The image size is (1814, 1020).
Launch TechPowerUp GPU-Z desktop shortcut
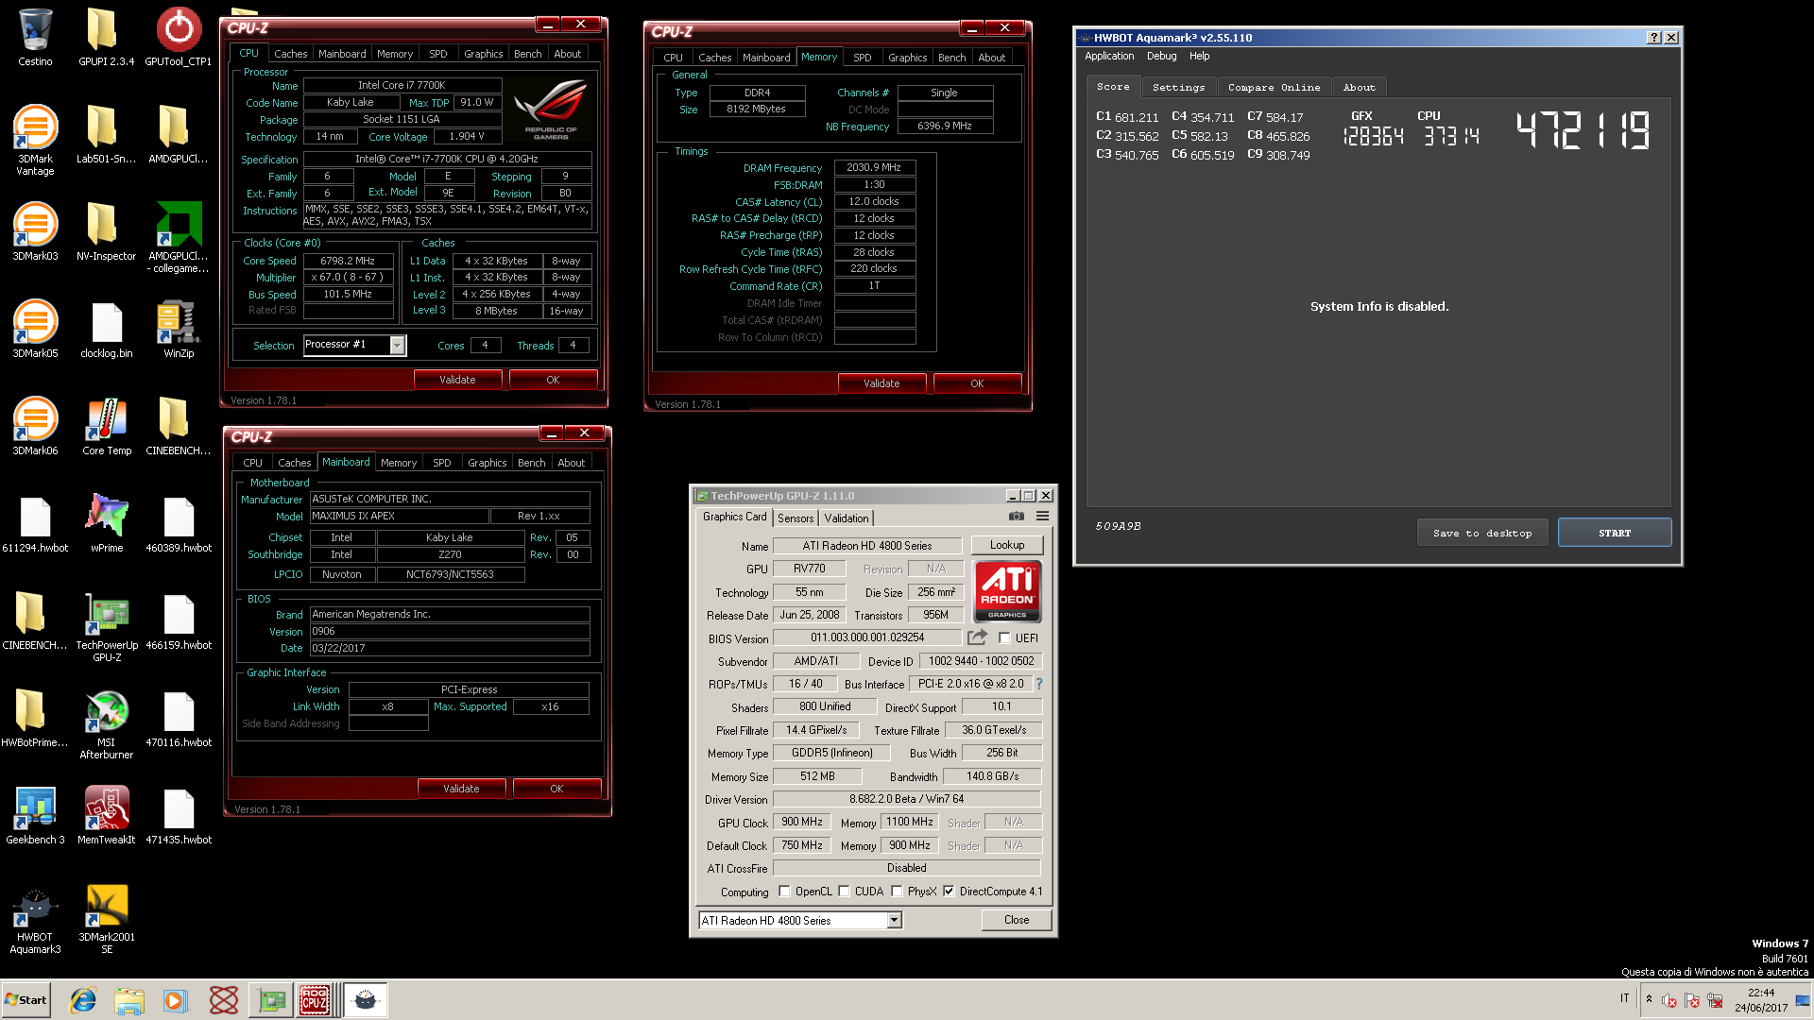click(x=106, y=626)
